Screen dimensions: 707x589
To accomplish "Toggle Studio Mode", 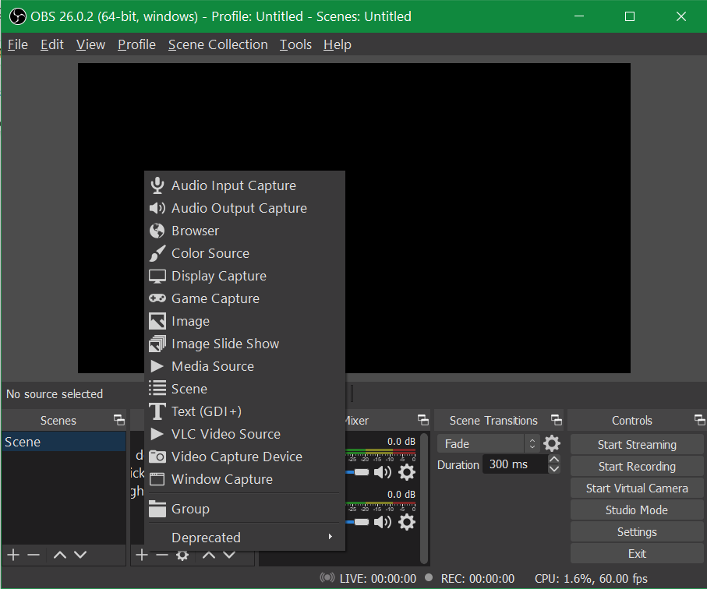I will point(637,510).
